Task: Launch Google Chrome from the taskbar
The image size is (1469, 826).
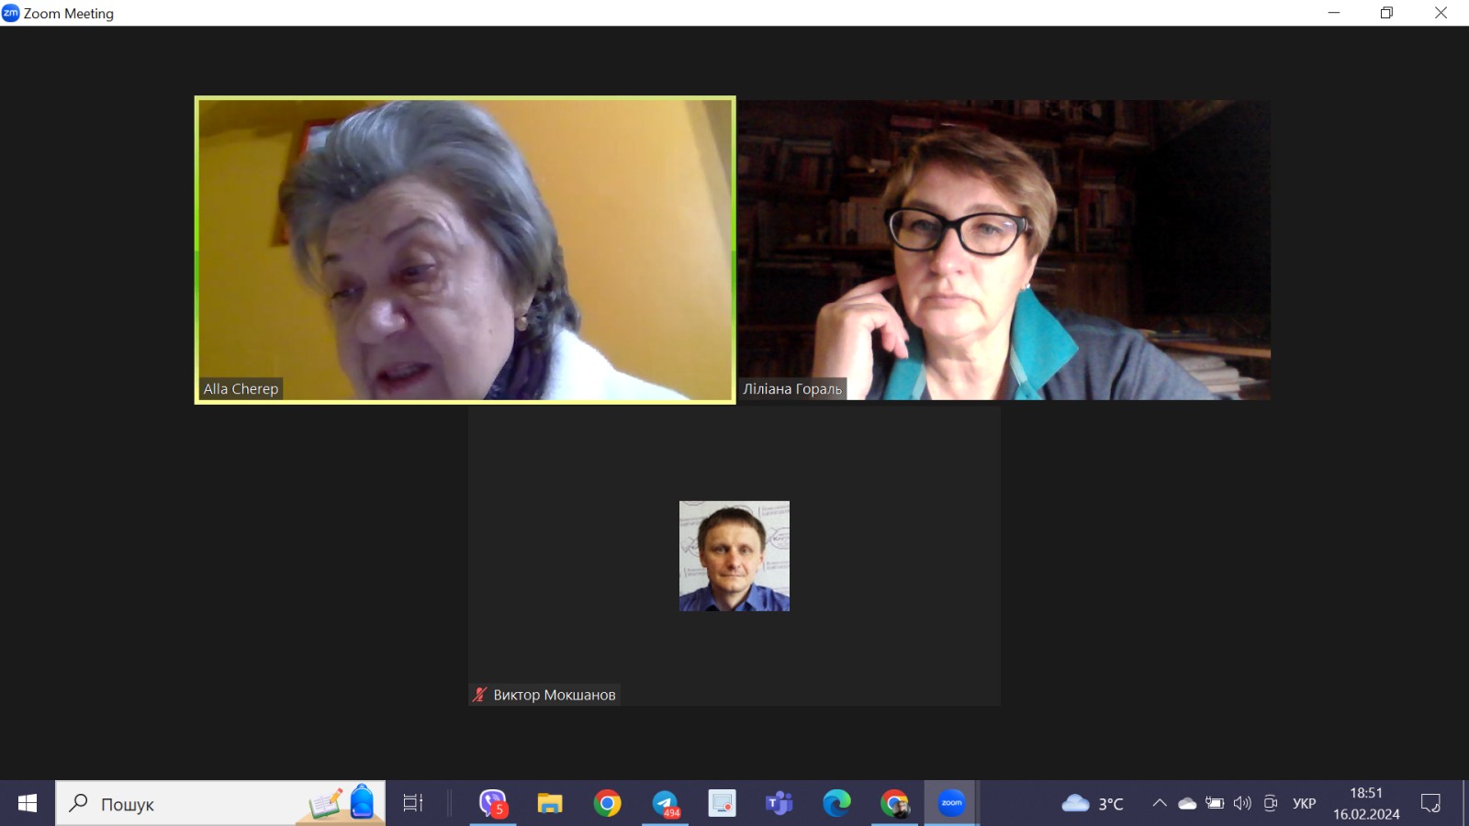Action: [x=607, y=803]
